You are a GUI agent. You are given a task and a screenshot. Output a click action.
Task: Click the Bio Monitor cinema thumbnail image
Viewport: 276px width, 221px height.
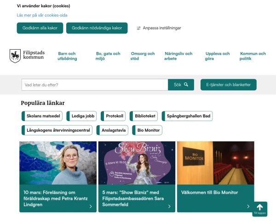coord(215,163)
